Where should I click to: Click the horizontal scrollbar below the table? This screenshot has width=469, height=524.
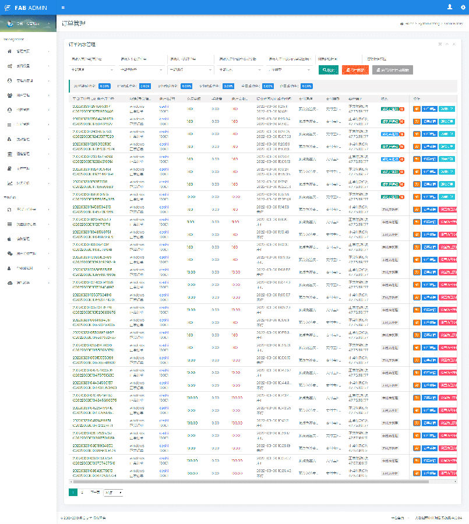pyautogui.click(x=249, y=481)
